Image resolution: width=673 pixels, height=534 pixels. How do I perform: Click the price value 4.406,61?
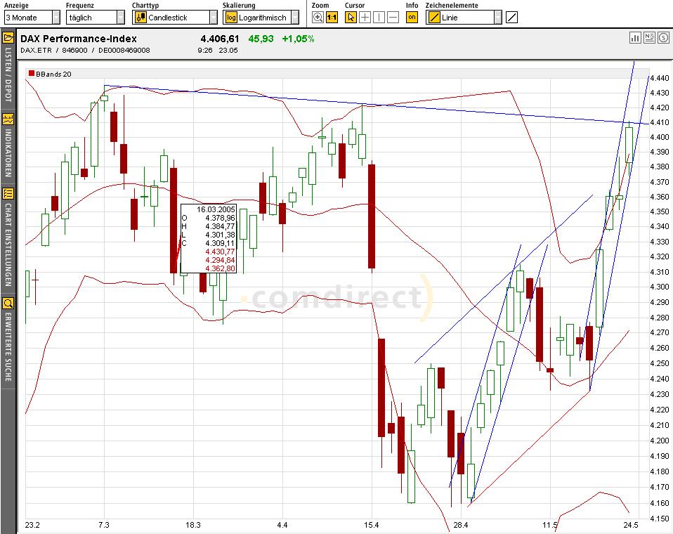point(220,39)
